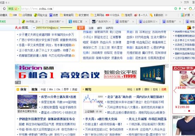195x136 pixels.
Task: Click the photo icon after 李晨一早又来秀恩爱 headline
Action: tap(73, 45)
